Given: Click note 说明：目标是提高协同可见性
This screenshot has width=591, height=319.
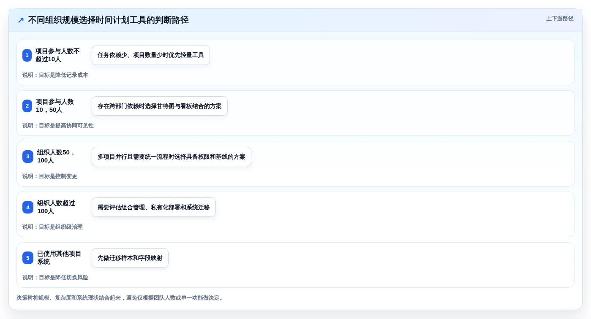Looking at the screenshot, I should [x=58, y=126].
